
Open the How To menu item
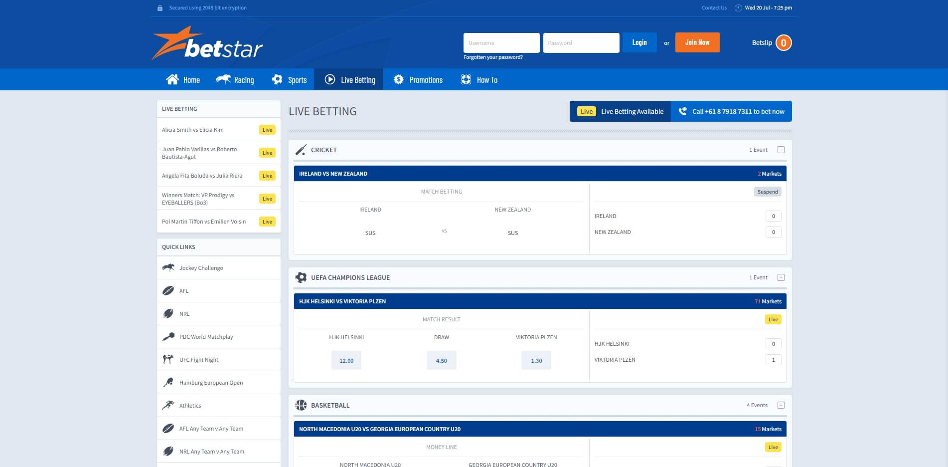coord(479,79)
